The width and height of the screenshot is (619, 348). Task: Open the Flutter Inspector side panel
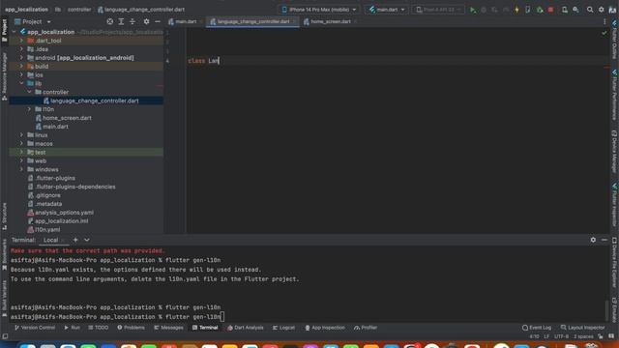pyautogui.click(x=615, y=204)
